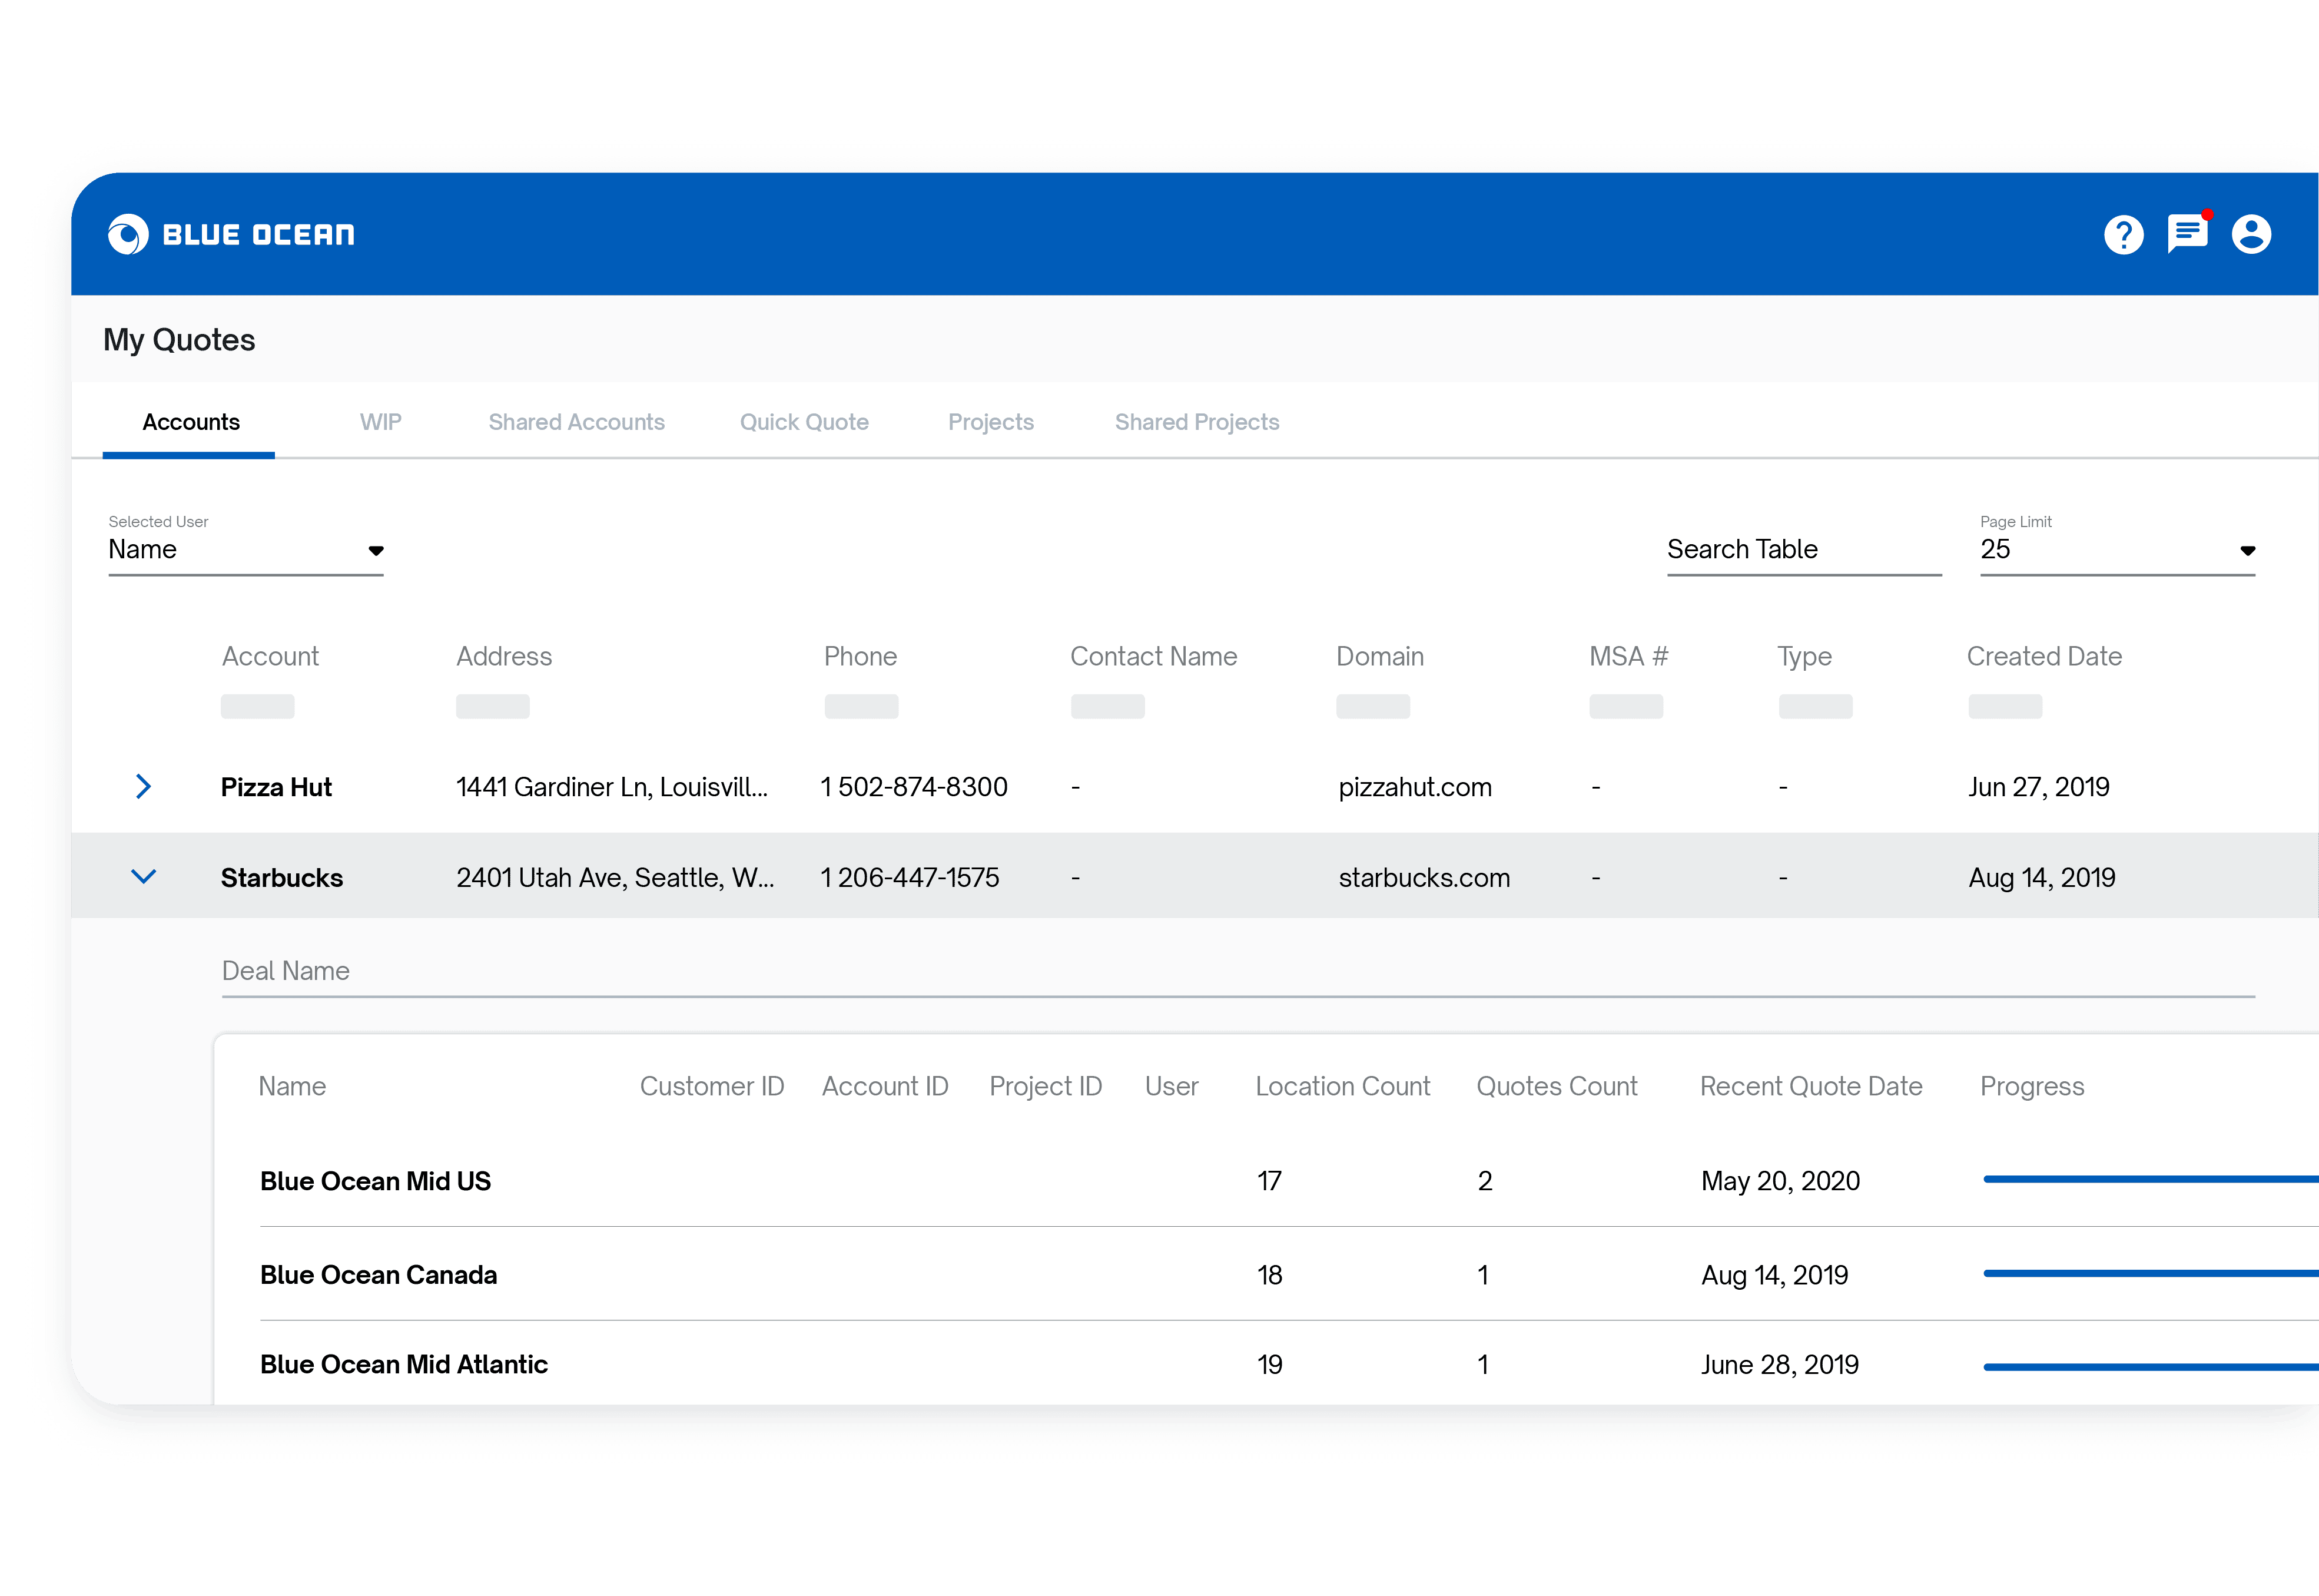
Task: Sort by the Recent Quote Date header
Action: point(1811,1086)
